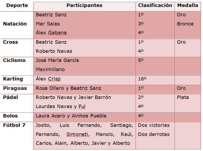Screen dimensions: 203x151
Task: Click the Karting sport cell
Action: coord(13,79)
